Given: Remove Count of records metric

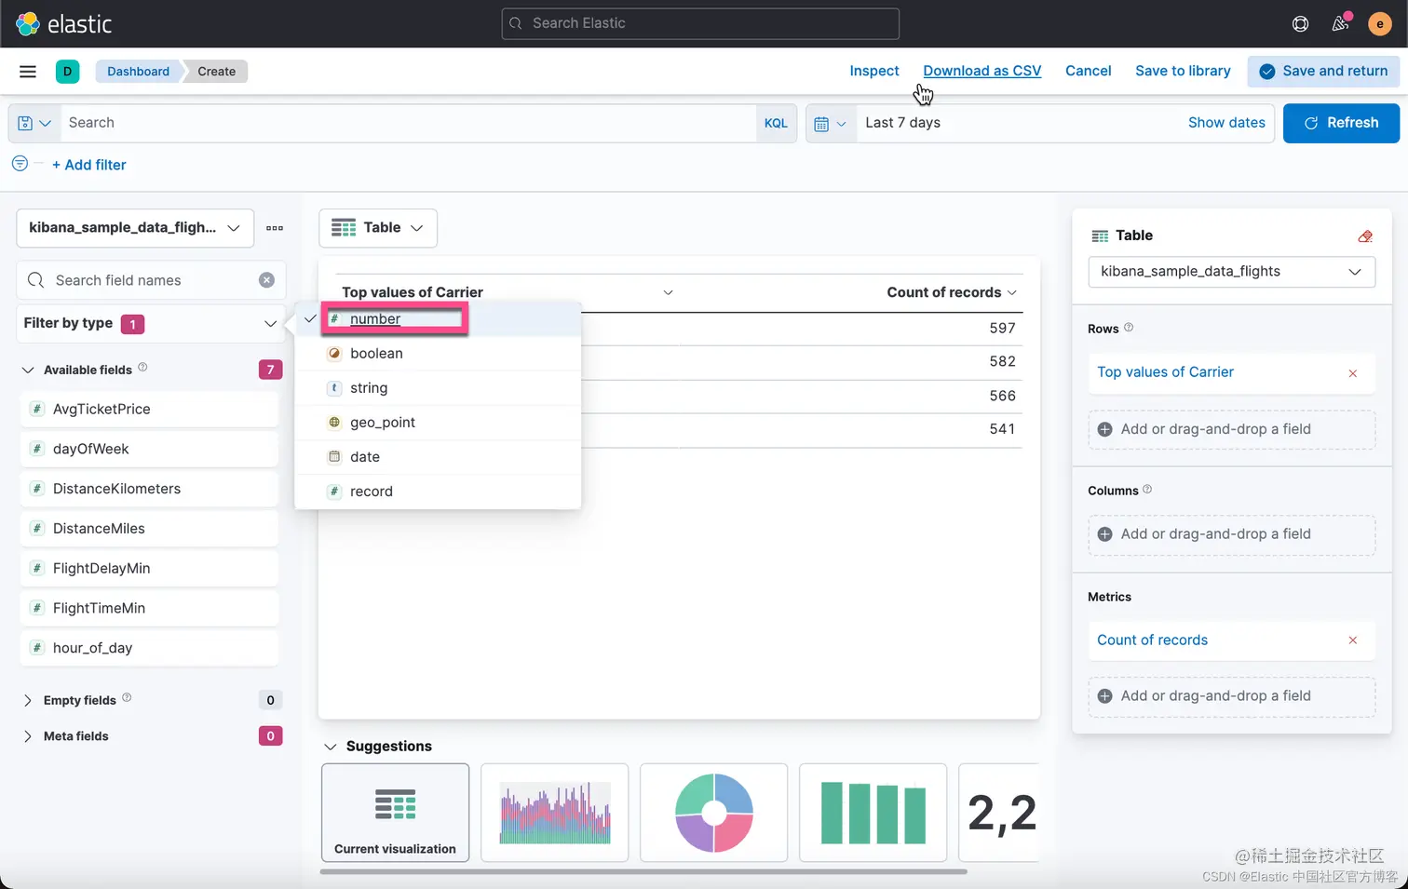Looking at the screenshot, I should [1353, 640].
